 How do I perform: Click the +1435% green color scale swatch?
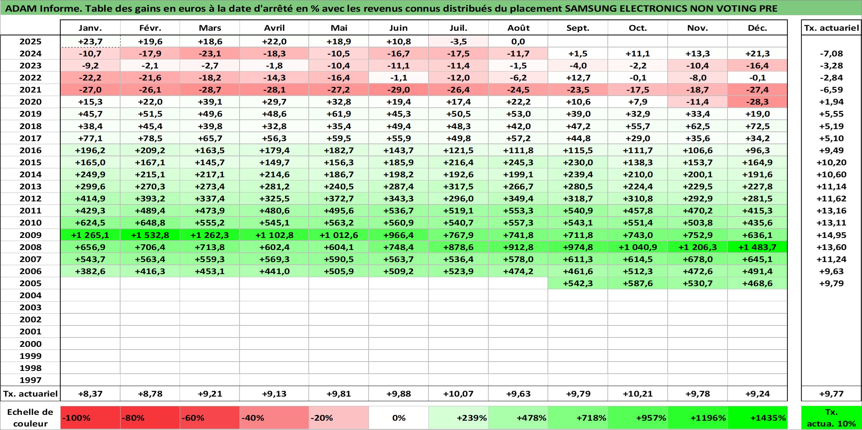point(757,418)
